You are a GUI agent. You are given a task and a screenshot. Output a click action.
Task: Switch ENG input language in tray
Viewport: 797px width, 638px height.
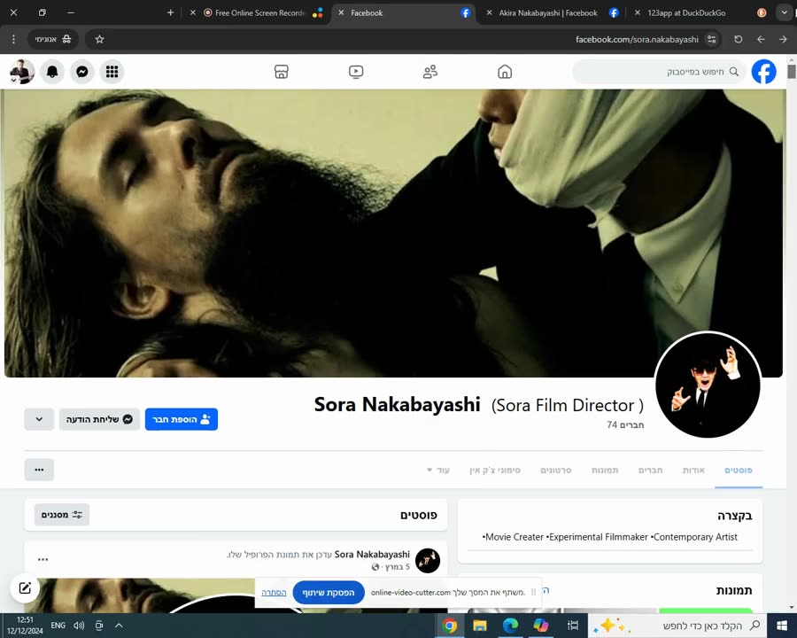[x=58, y=626]
